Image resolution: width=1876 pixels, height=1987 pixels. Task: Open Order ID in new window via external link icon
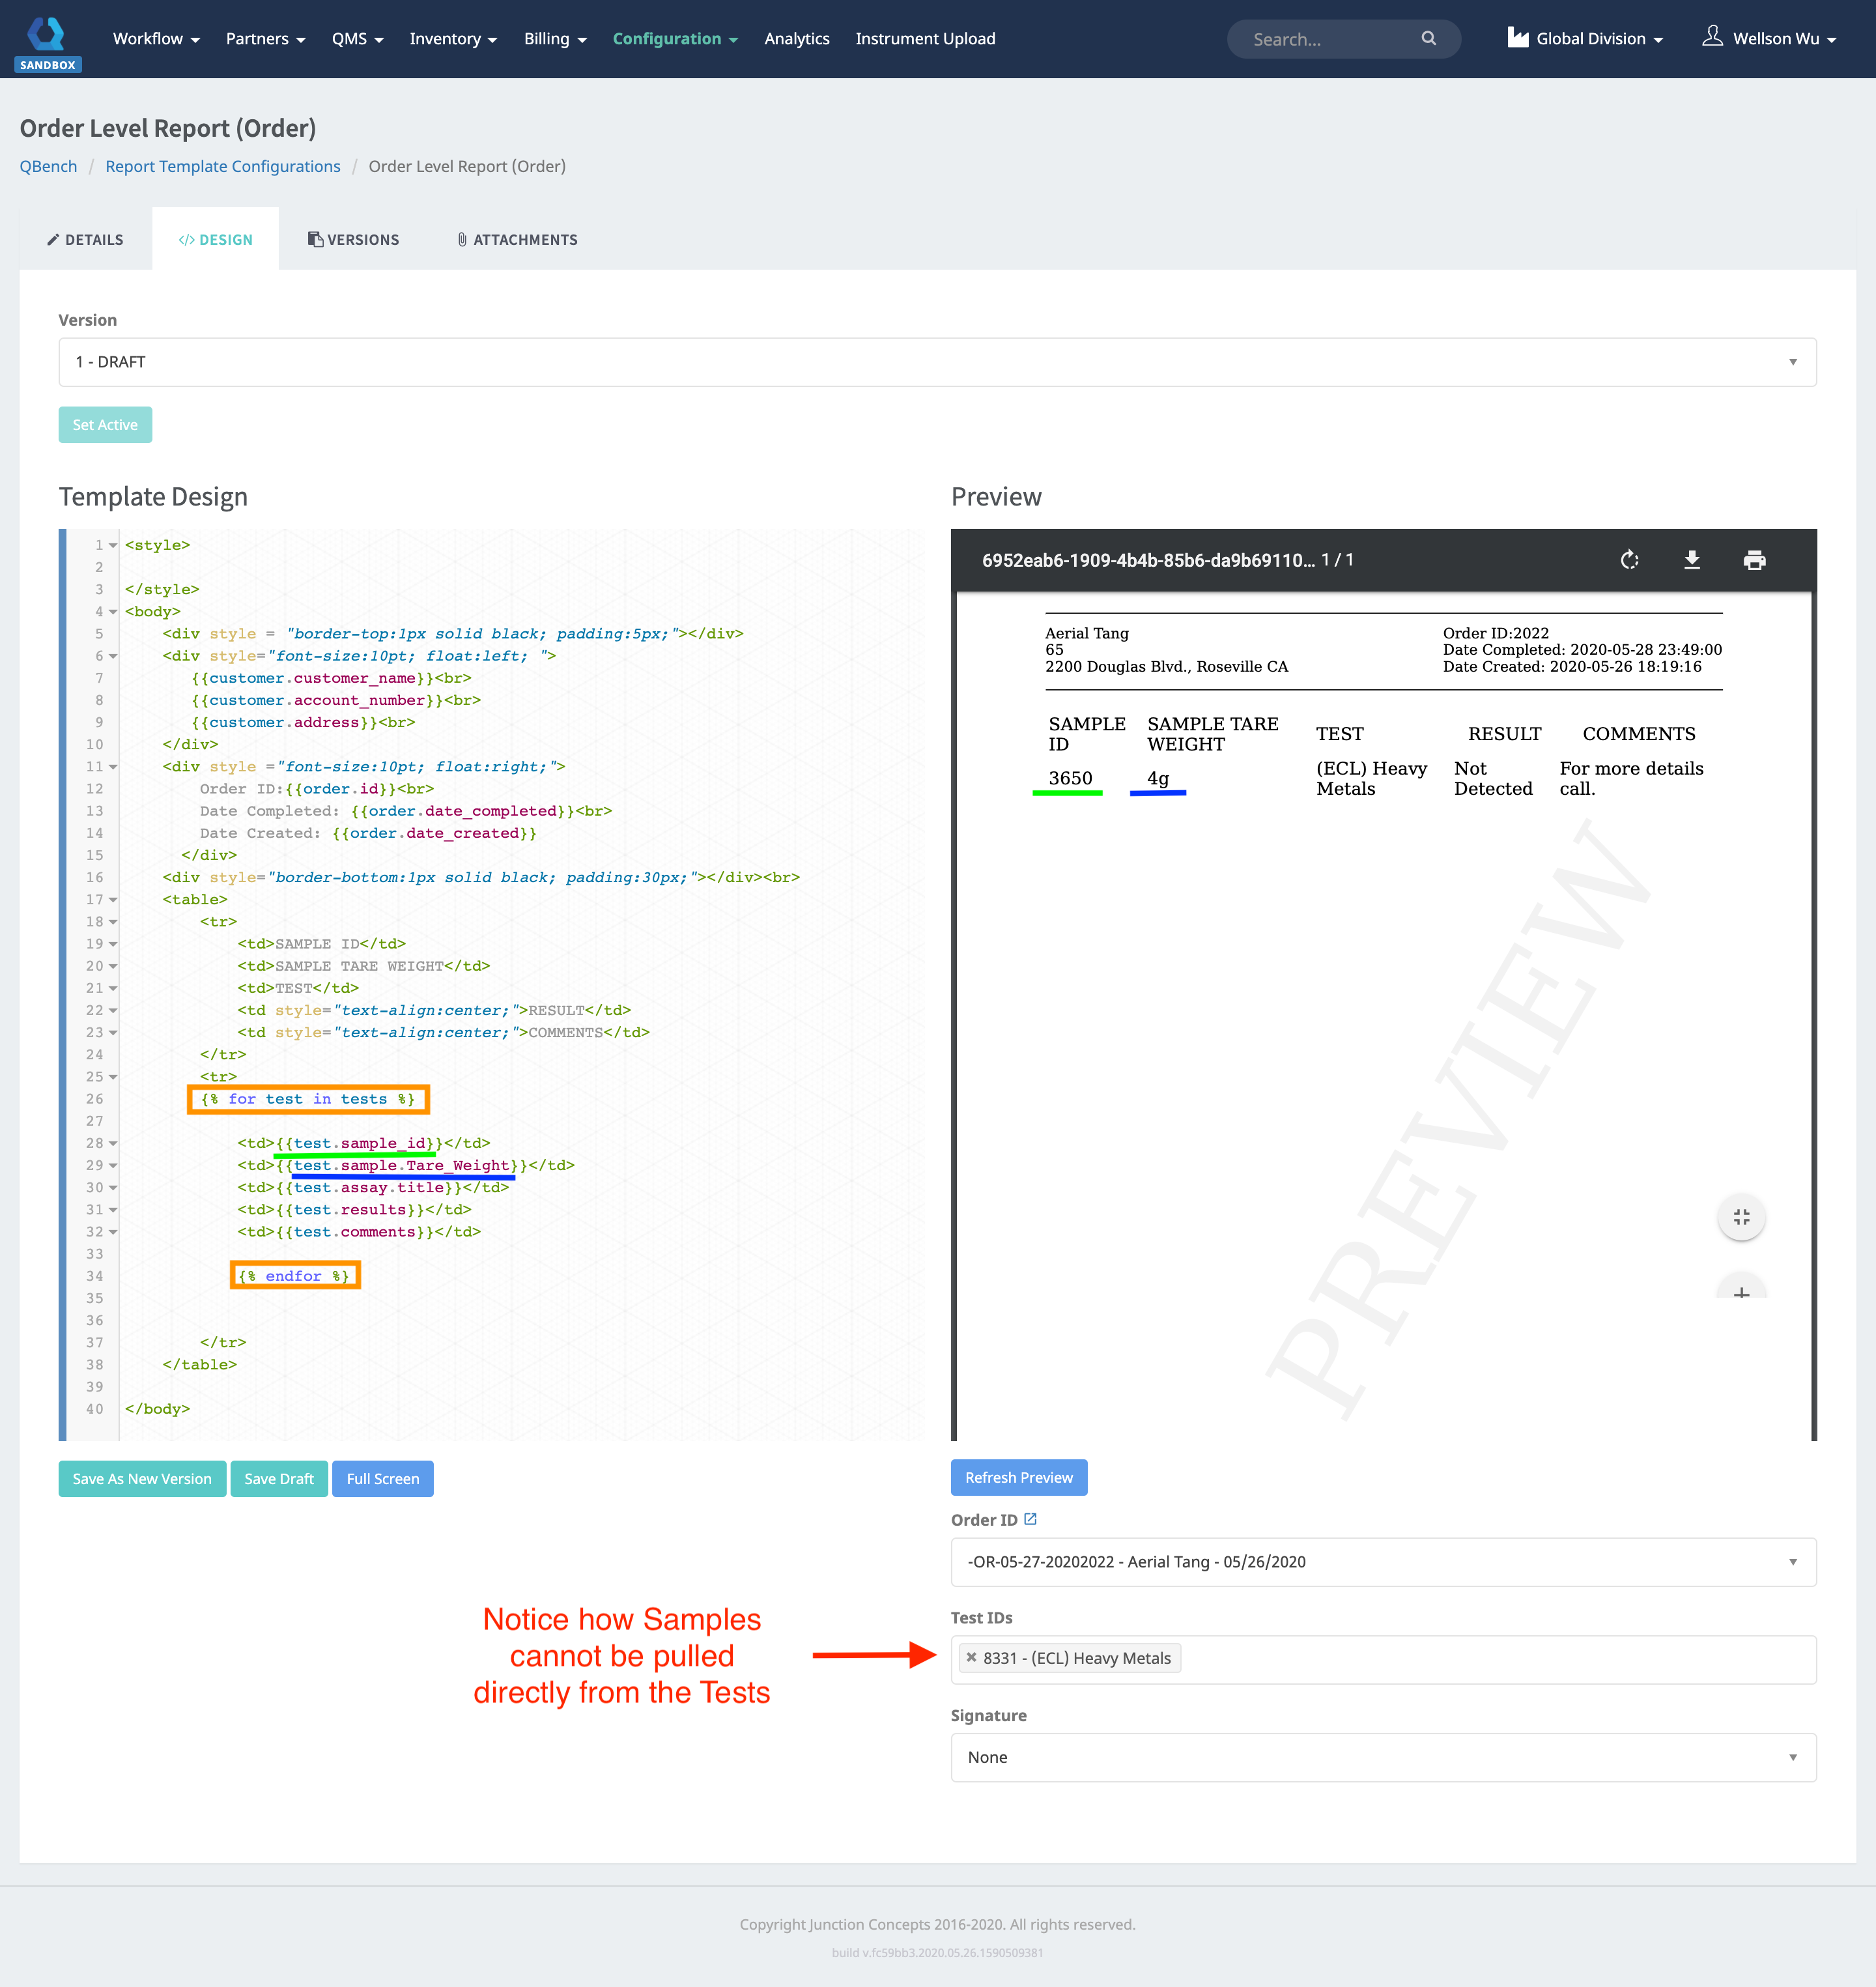[1032, 1518]
